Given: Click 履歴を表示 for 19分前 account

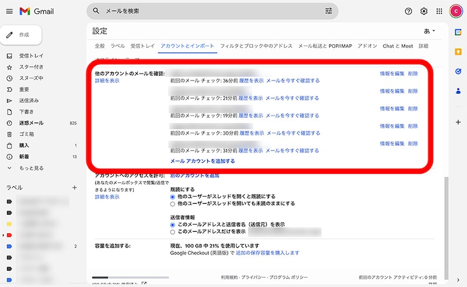Looking at the screenshot, I should pos(250,116).
